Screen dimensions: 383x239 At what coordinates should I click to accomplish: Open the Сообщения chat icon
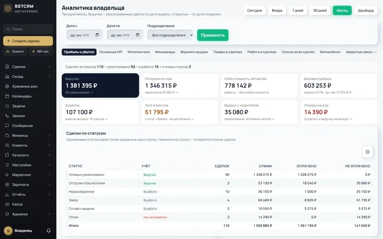[7, 126]
